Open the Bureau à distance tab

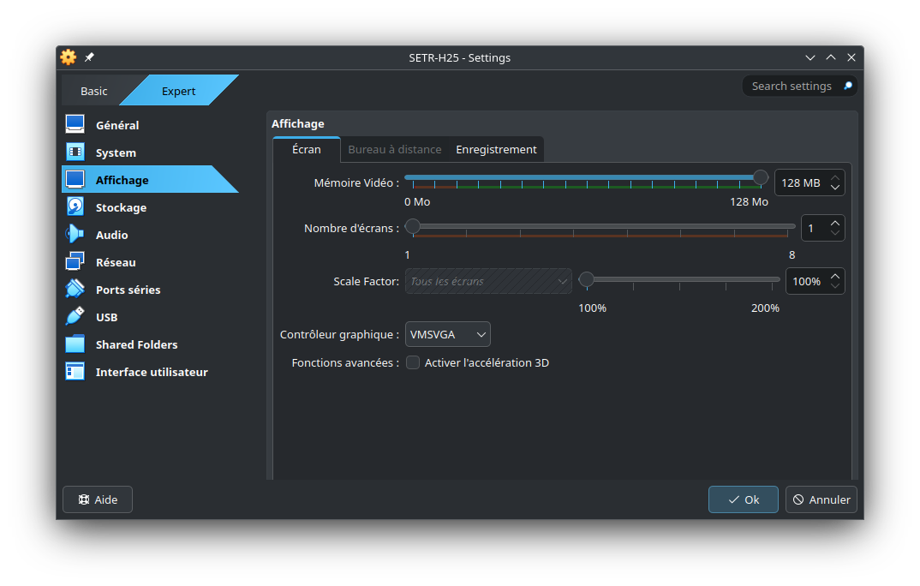tap(395, 148)
